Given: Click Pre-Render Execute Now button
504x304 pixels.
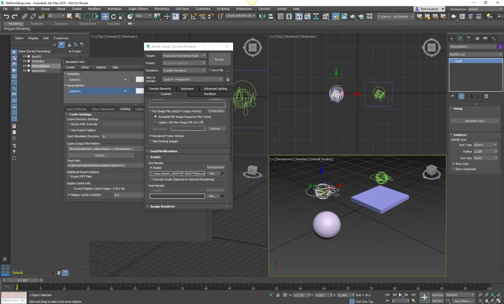Looking at the screenshot, I should [x=215, y=167].
